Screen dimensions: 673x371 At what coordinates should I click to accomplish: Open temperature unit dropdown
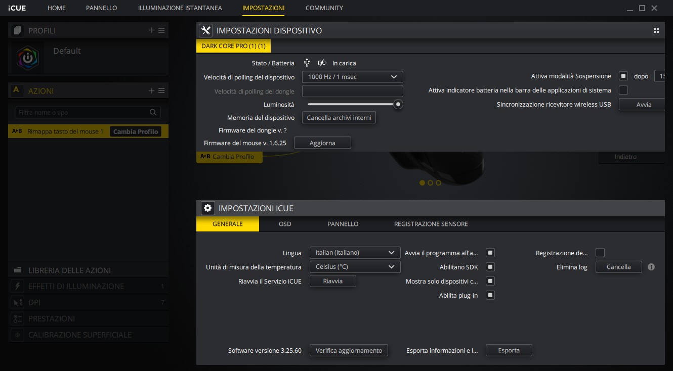click(x=355, y=266)
